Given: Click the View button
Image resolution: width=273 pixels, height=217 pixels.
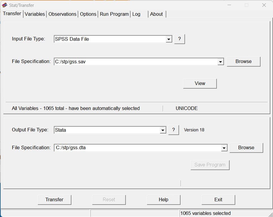Looking at the screenshot, I should (200, 84).
